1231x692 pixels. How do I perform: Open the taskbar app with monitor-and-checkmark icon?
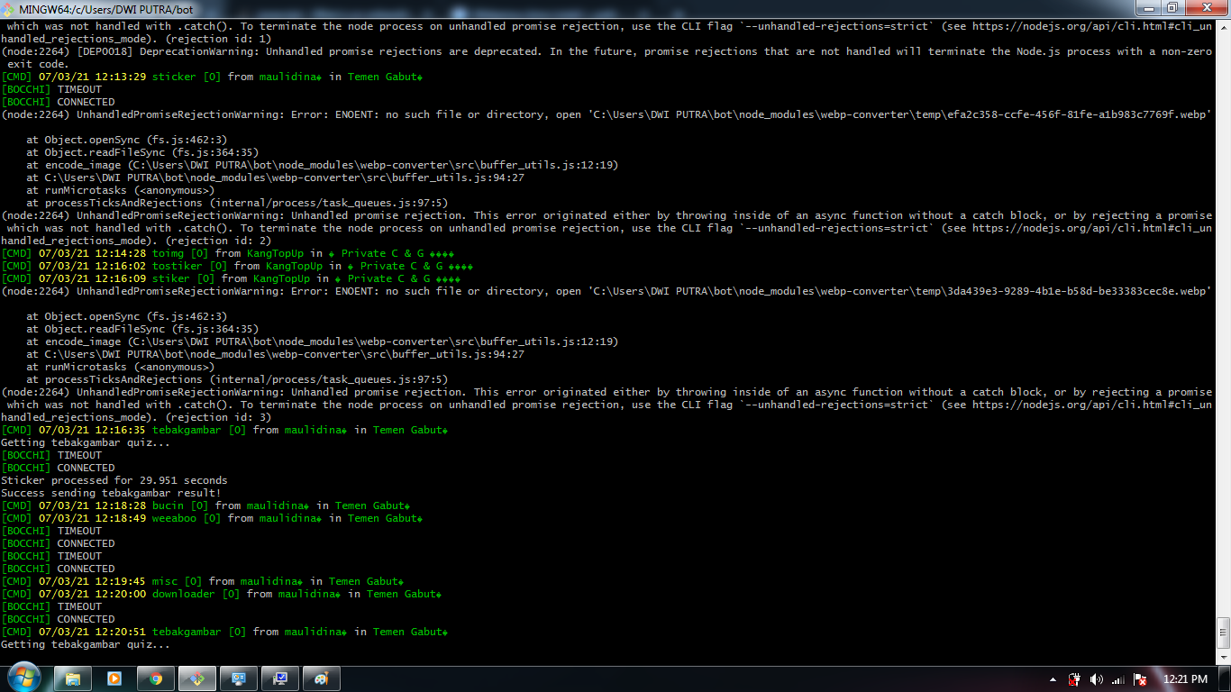click(x=280, y=678)
